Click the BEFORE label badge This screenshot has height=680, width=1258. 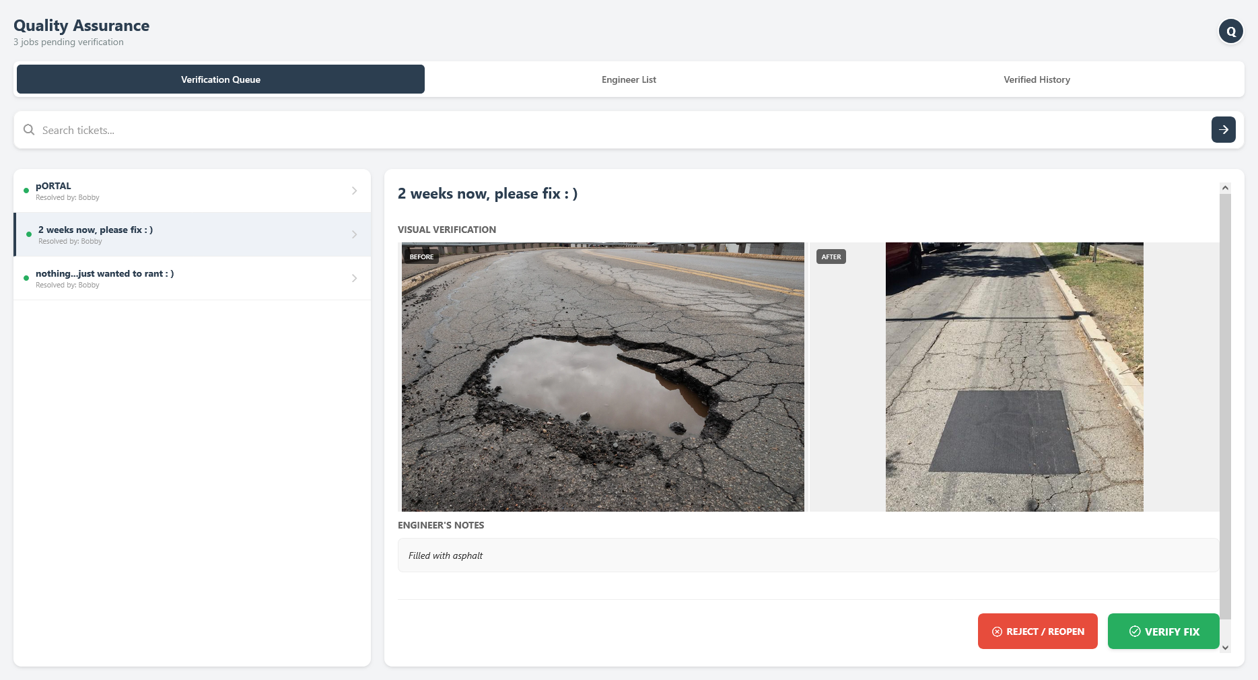[x=421, y=257]
